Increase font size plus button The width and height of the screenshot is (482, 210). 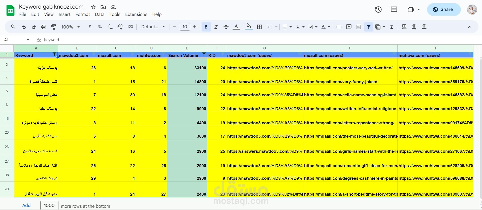click(x=195, y=27)
